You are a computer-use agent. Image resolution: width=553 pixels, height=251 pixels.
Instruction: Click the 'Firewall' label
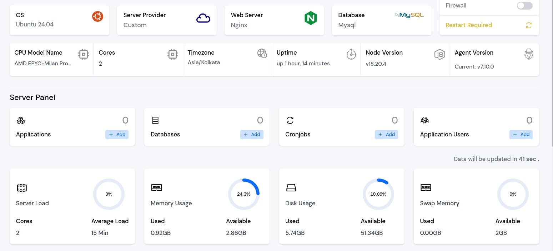pos(456,6)
